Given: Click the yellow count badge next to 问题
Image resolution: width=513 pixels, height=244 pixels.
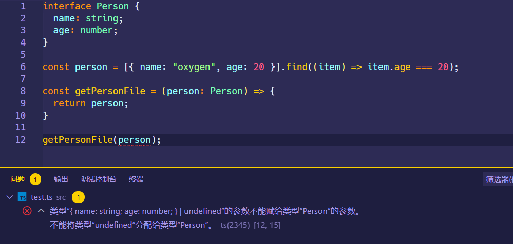Looking at the screenshot, I should click(x=35, y=179).
